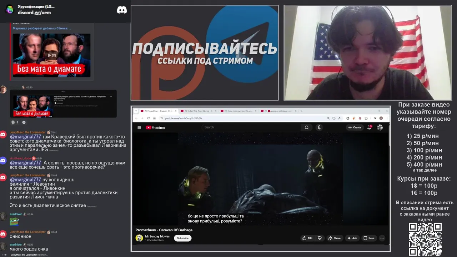The image size is (457, 257).
Task: Click the message 'много ходов очка'
Action: point(29,249)
